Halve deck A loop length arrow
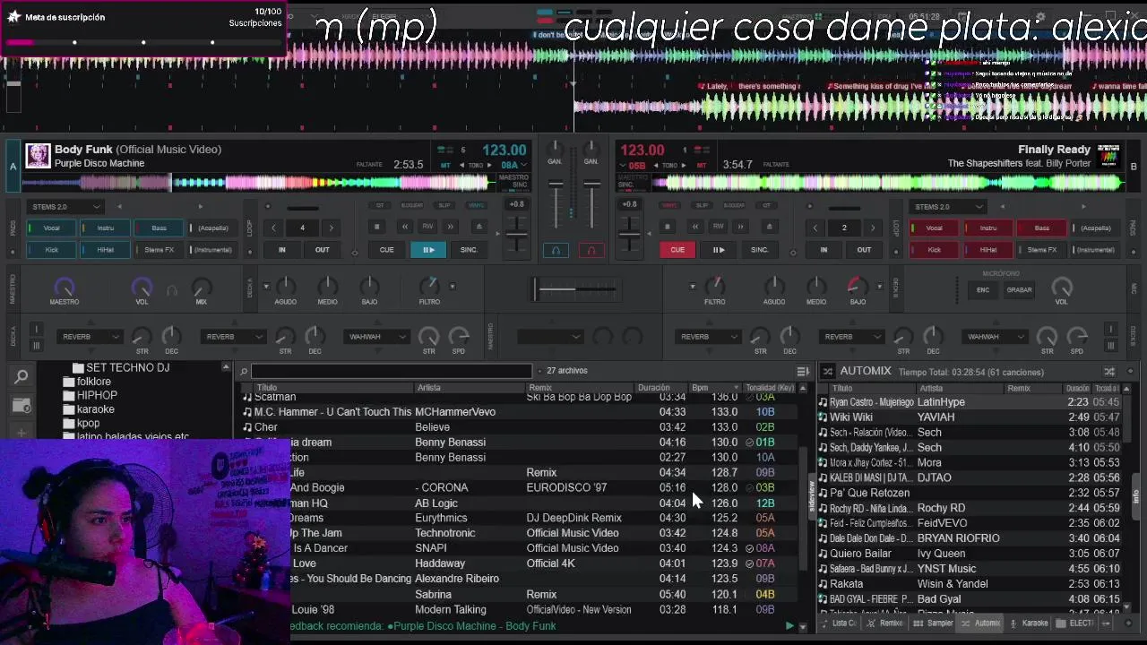This screenshot has height=645, width=1147. 274,228
